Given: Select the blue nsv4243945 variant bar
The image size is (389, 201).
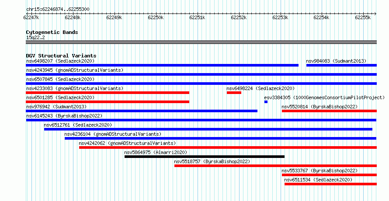Looking at the screenshot, I should (x=201, y=74).
